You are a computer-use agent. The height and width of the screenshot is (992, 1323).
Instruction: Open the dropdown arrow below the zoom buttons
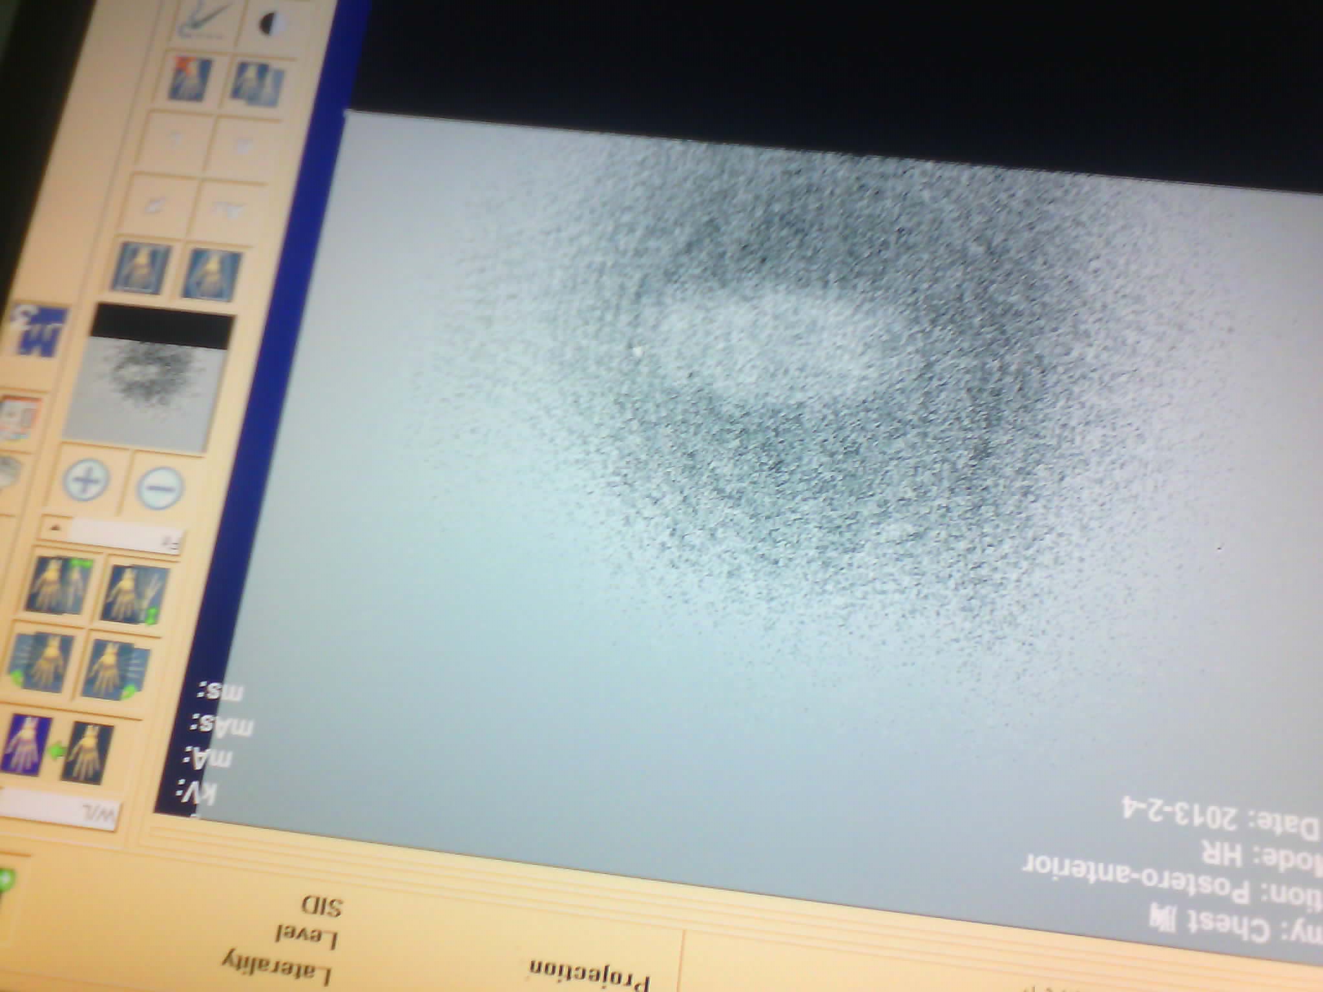coord(57,528)
